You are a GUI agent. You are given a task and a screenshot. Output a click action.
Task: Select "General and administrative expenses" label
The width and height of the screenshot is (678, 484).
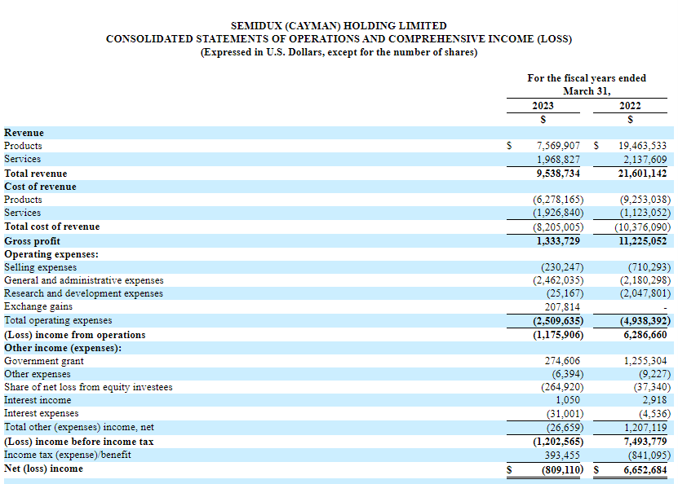(x=84, y=280)
